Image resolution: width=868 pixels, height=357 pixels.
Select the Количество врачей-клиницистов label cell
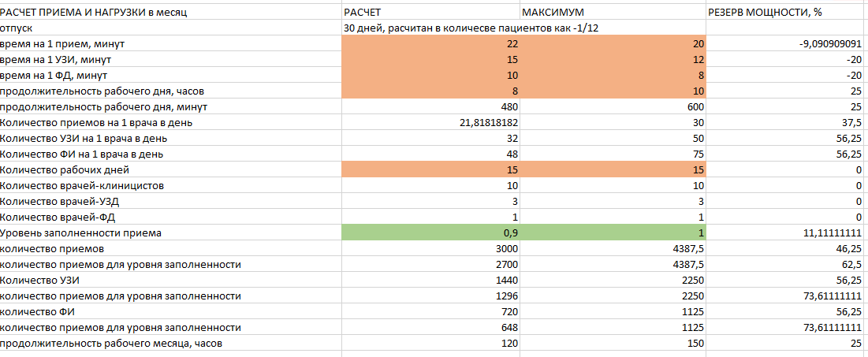tap(171, 186)
